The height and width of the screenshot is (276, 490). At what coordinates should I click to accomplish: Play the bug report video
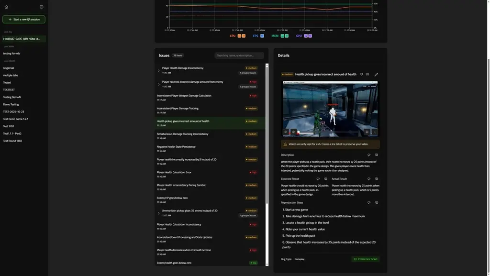[x=286, y=132]
